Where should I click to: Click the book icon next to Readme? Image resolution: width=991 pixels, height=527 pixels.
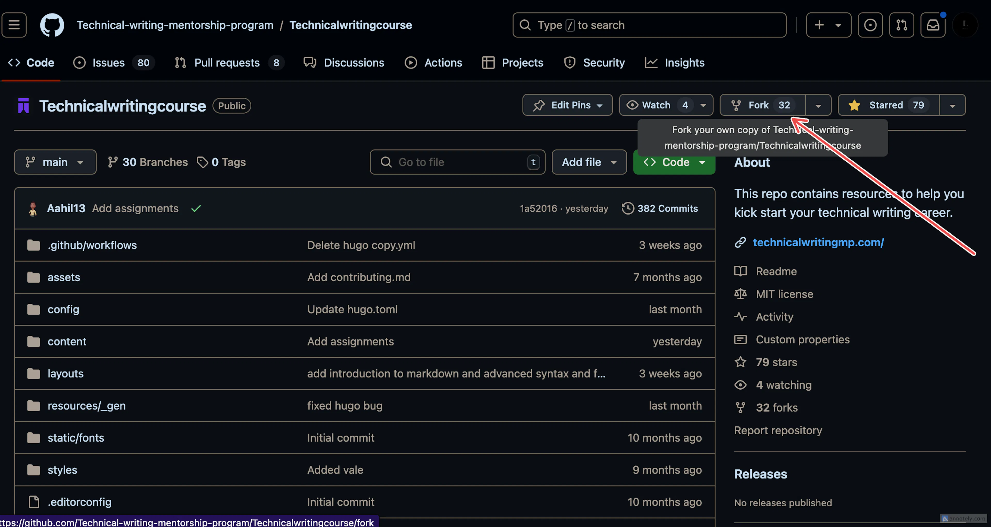[x=740, y=271]
